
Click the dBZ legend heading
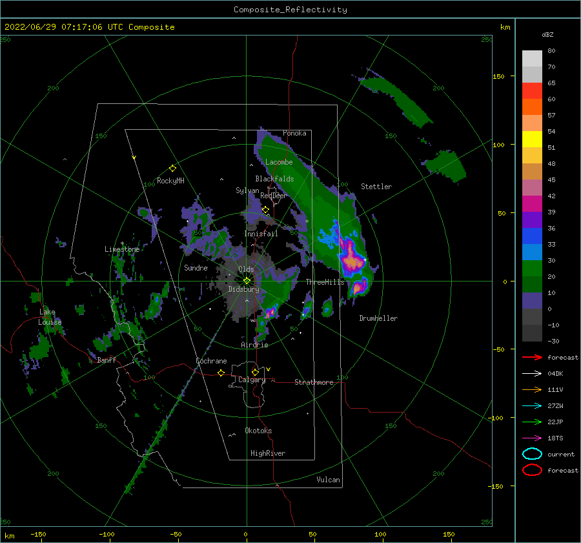point(547,34)
